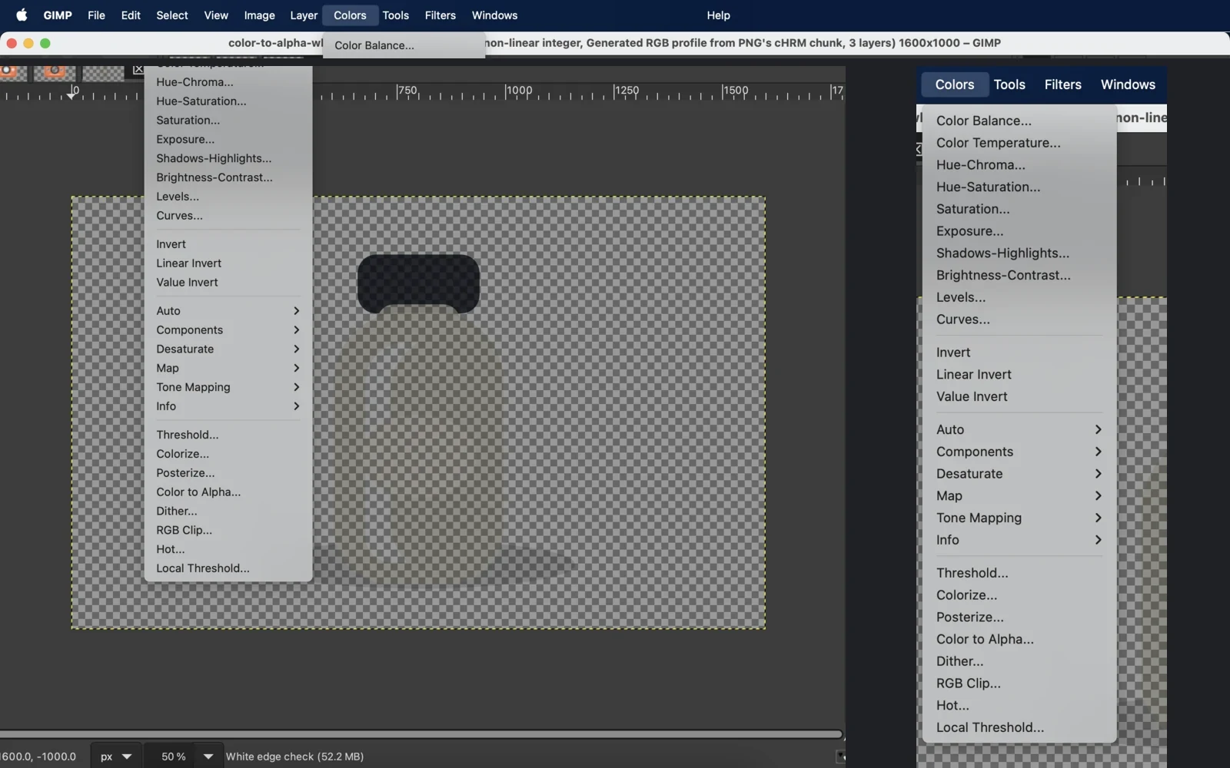This screenshot has height=768, width=1230.
Task: Open the View menu in the top menu bar
Action: coord(216,15)
